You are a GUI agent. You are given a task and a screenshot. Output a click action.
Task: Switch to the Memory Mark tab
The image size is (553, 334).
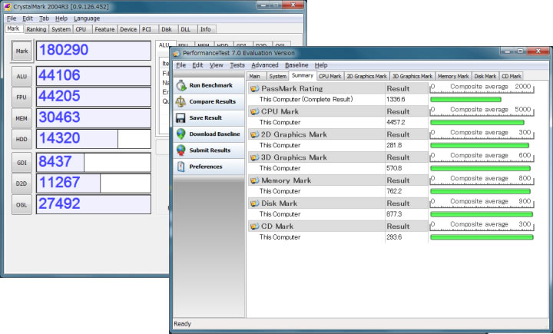click(453, 76)
